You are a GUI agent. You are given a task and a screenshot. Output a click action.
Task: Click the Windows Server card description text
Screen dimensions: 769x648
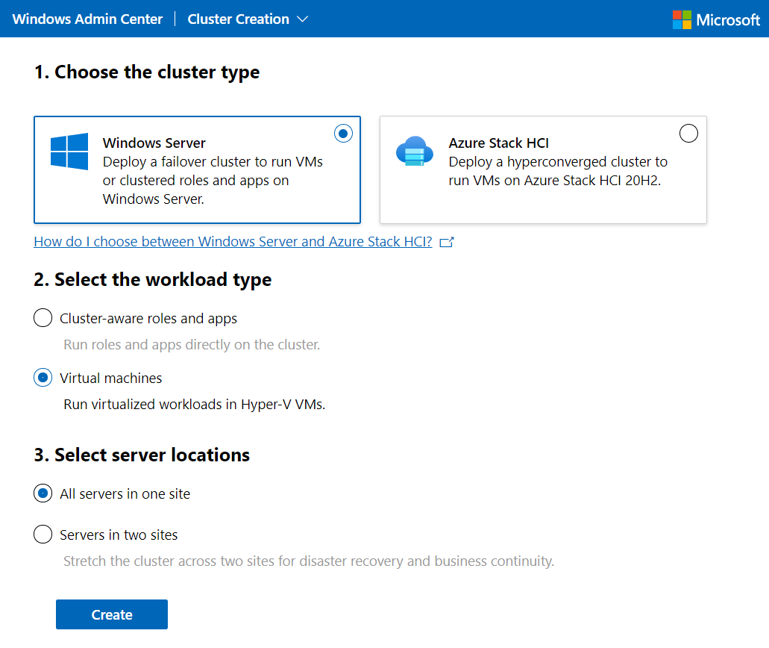click(213, 181)
